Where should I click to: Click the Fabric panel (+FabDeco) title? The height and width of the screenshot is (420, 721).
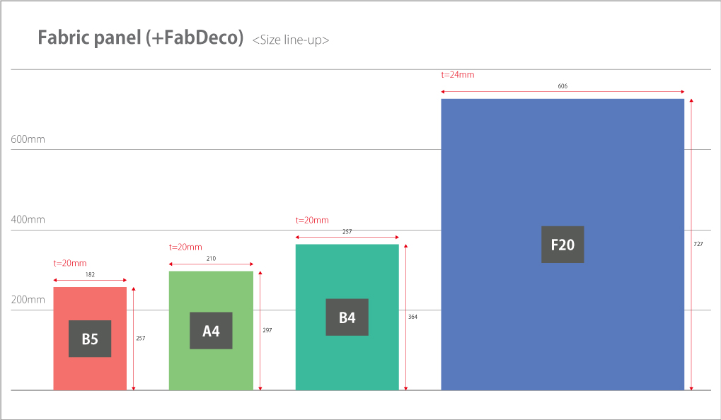(140, 38)
